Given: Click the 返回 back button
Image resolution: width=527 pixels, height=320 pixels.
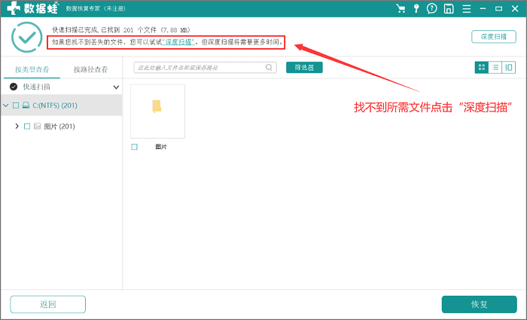Looking at the screenshot, I should coord(47,304).
